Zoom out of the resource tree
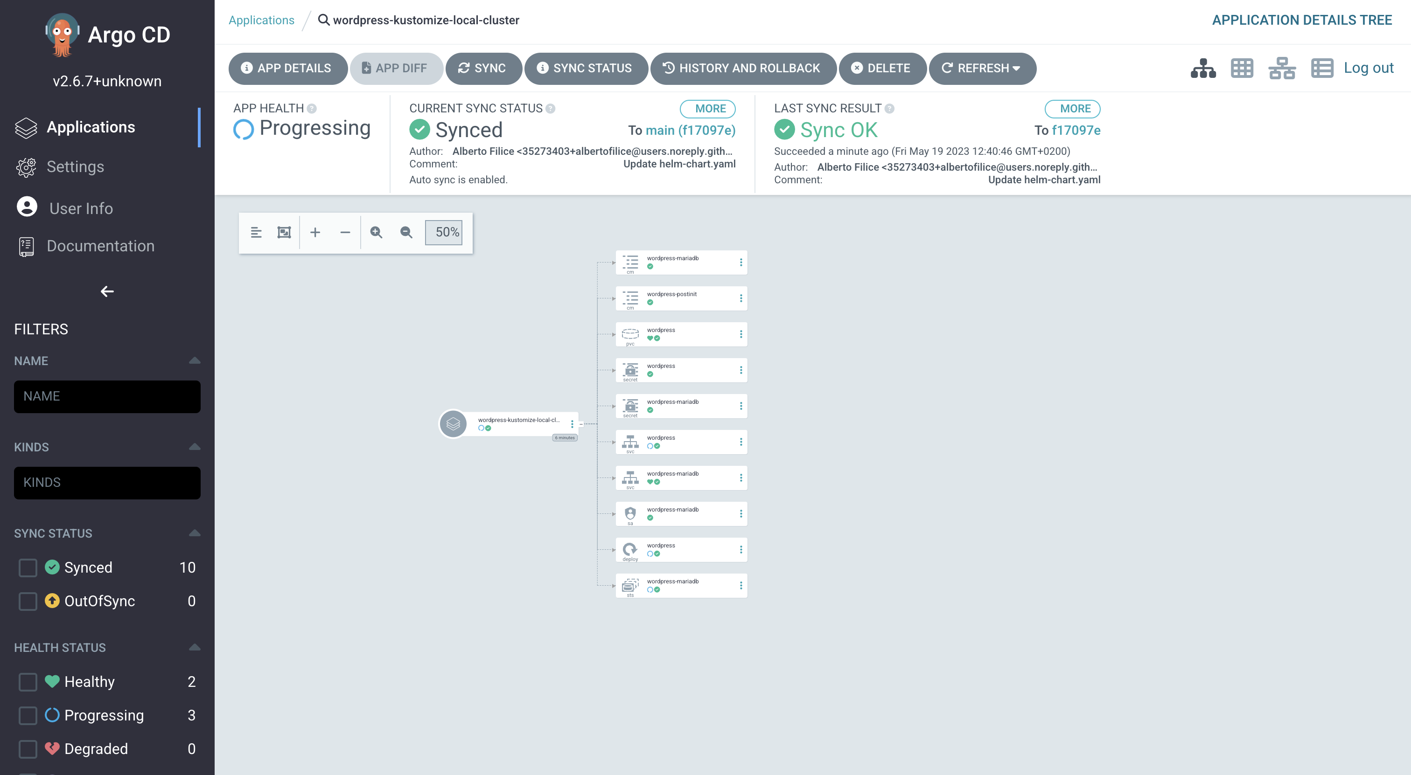Screen dimensions: 1411x775 pyautogui.click(x=406, y=233)
